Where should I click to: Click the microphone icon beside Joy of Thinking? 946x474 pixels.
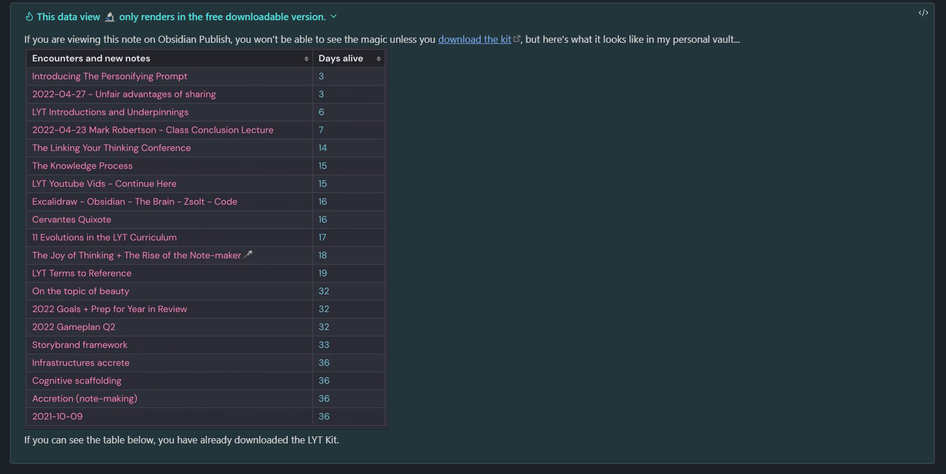coord(248,255)
